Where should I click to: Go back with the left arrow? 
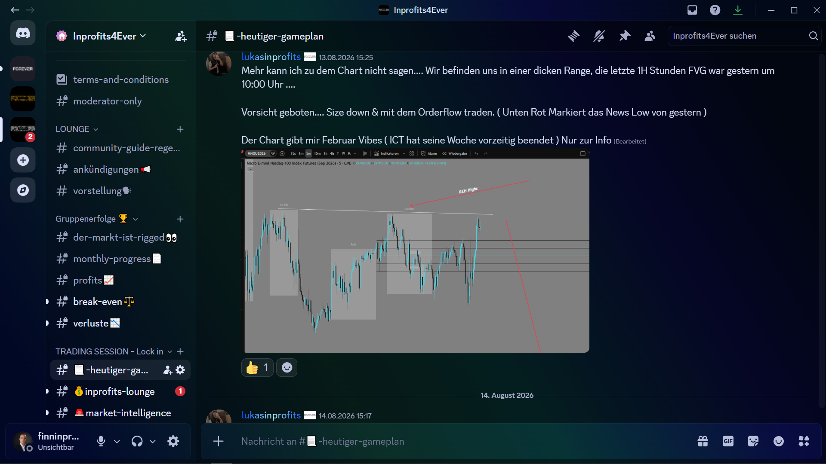click(x=15, y=10)
